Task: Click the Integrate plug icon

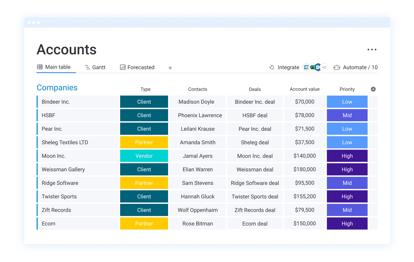Action: tap(272, 67)
